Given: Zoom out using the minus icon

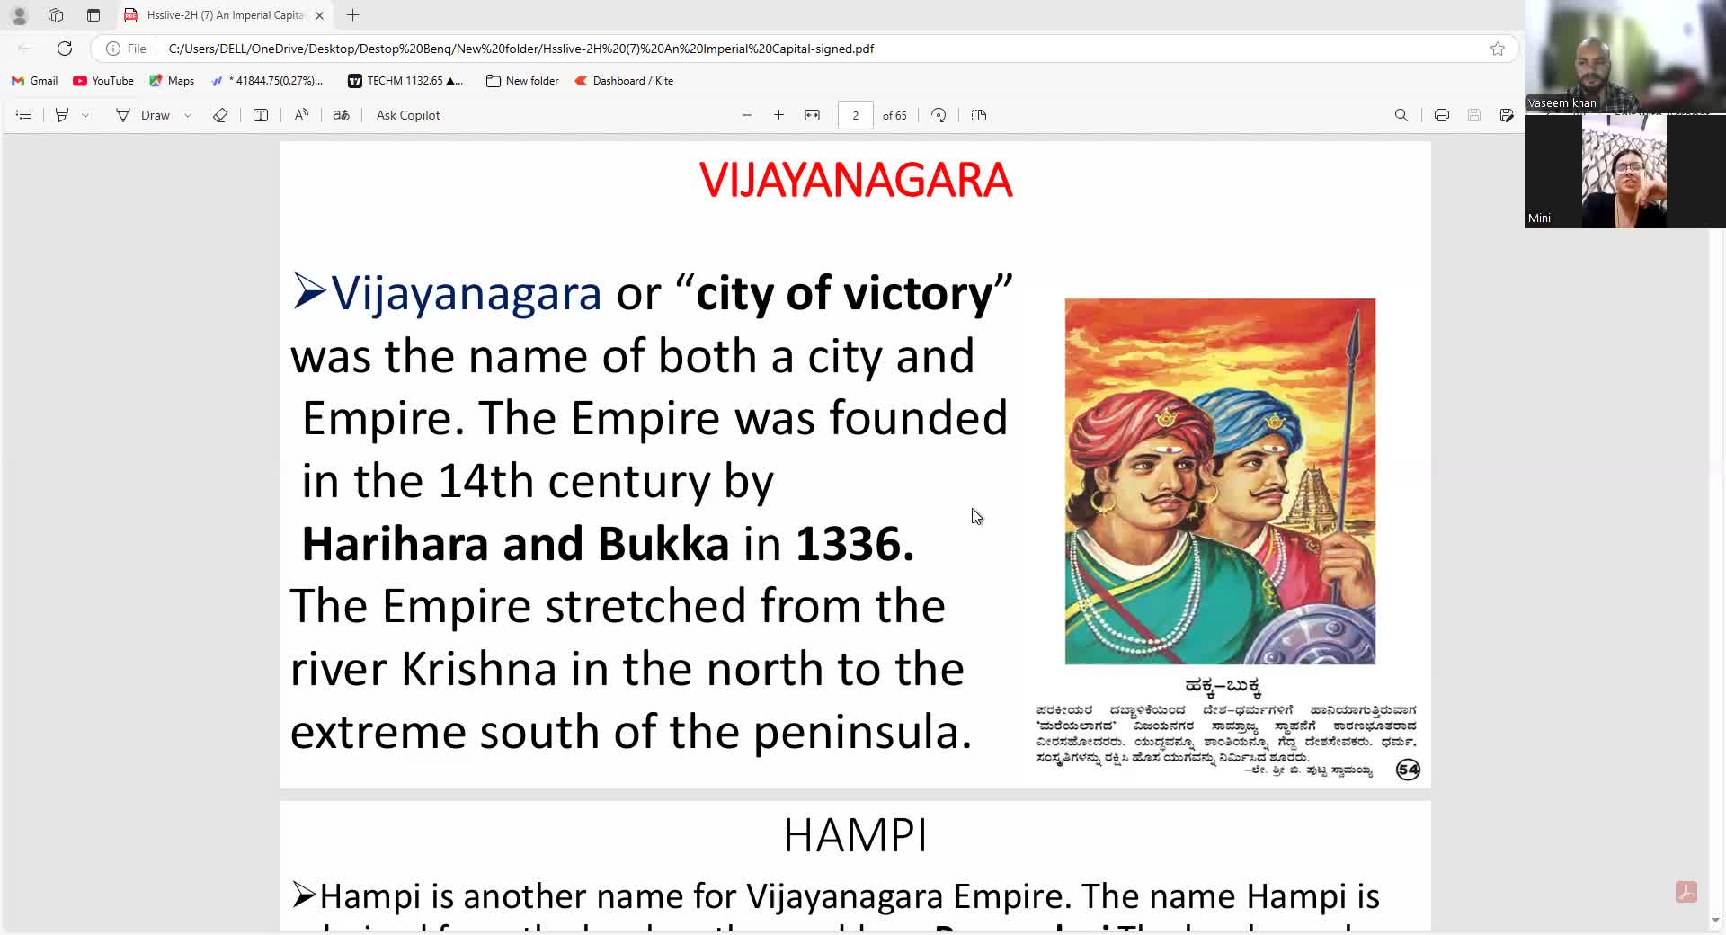Looking at the screenshot, I should point(747,115).
